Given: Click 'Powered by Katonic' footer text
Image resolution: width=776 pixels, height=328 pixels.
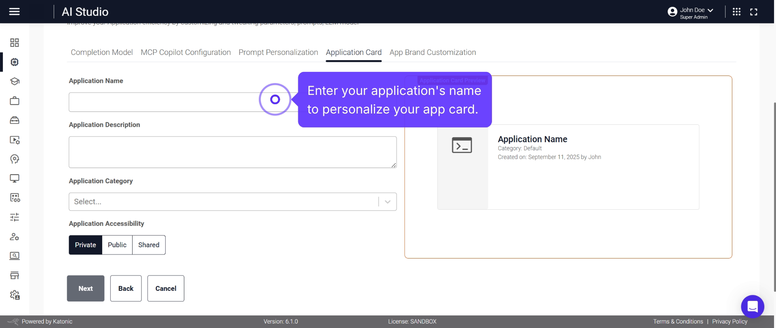Looking at the screenshot, I should point(47,322).
